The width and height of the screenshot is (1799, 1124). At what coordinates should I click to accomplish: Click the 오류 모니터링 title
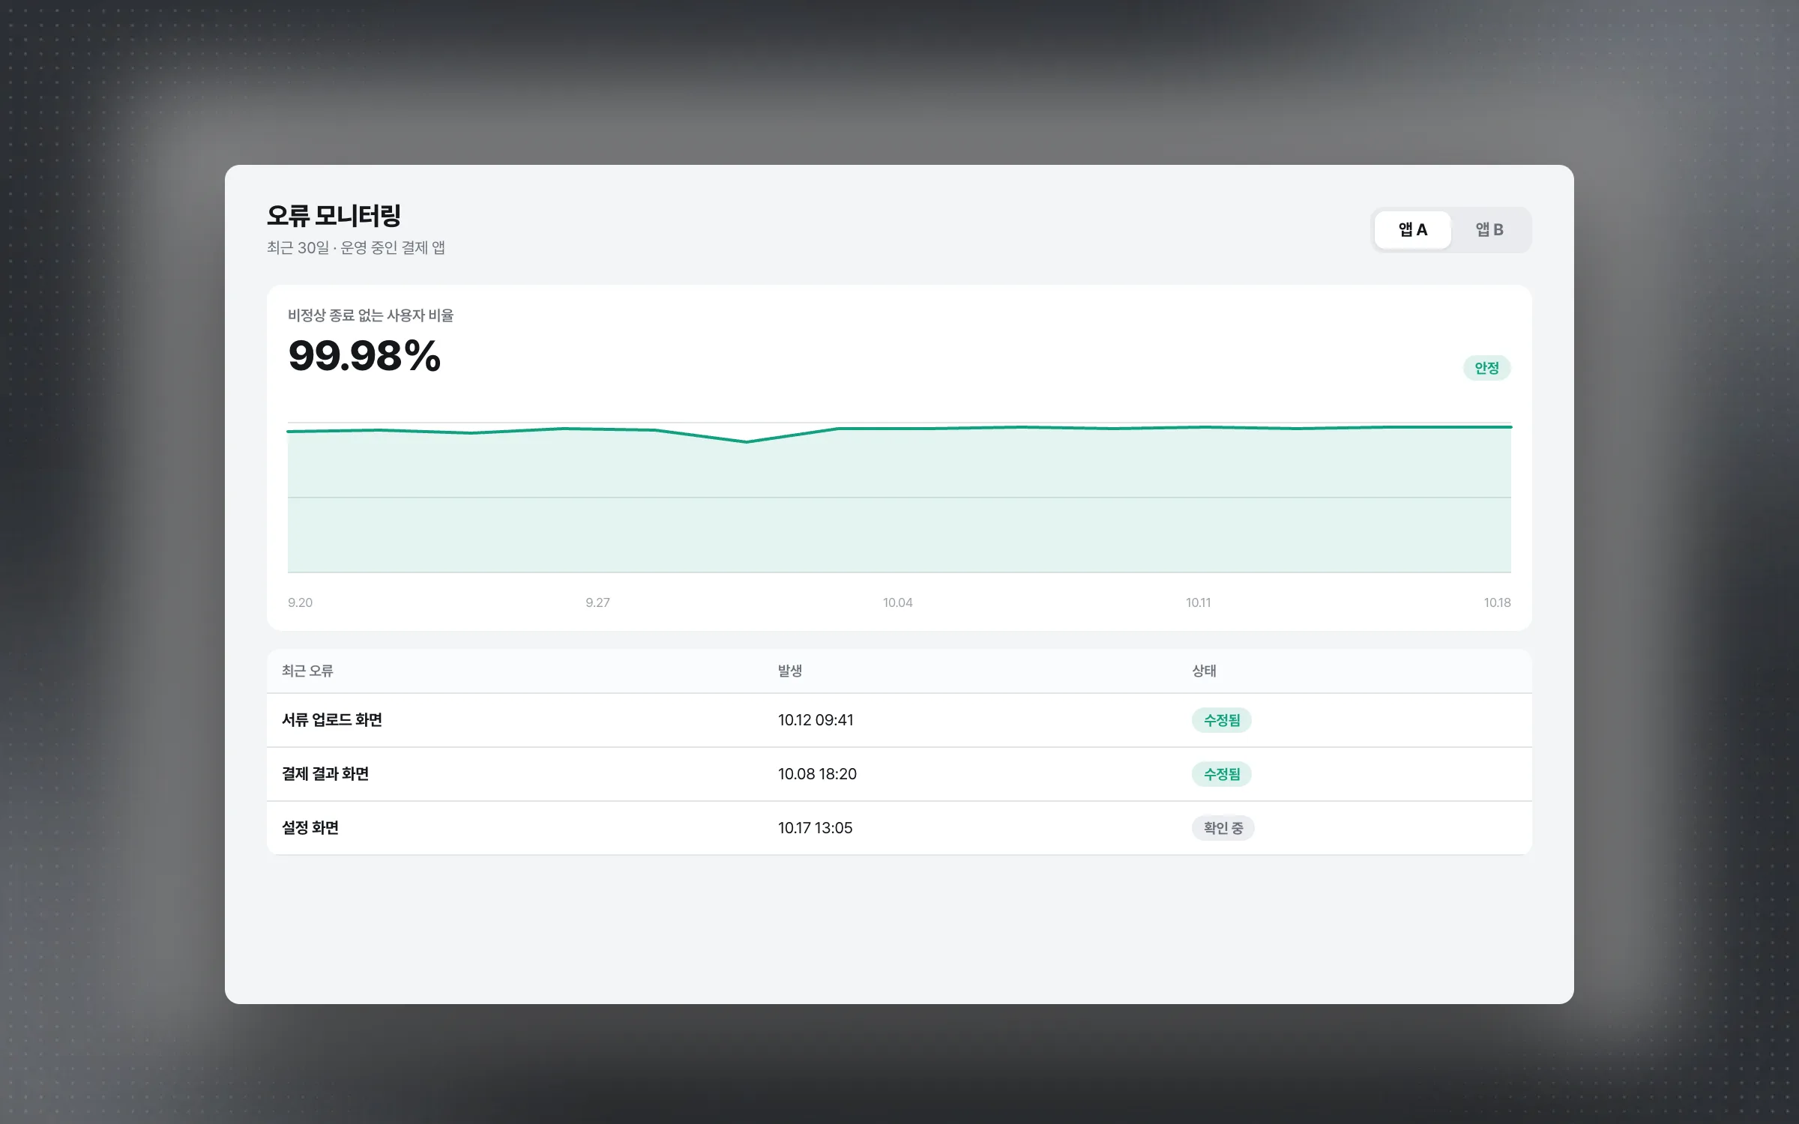[334, 216]
